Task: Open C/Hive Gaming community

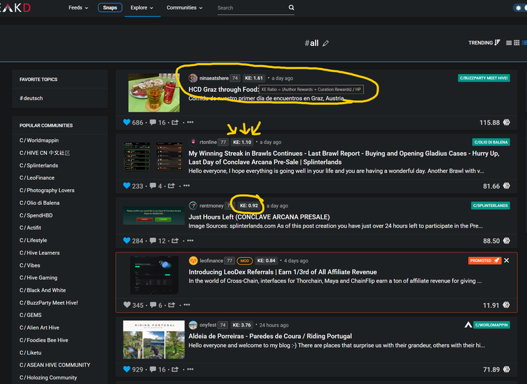Action: (x=38, y=278)
